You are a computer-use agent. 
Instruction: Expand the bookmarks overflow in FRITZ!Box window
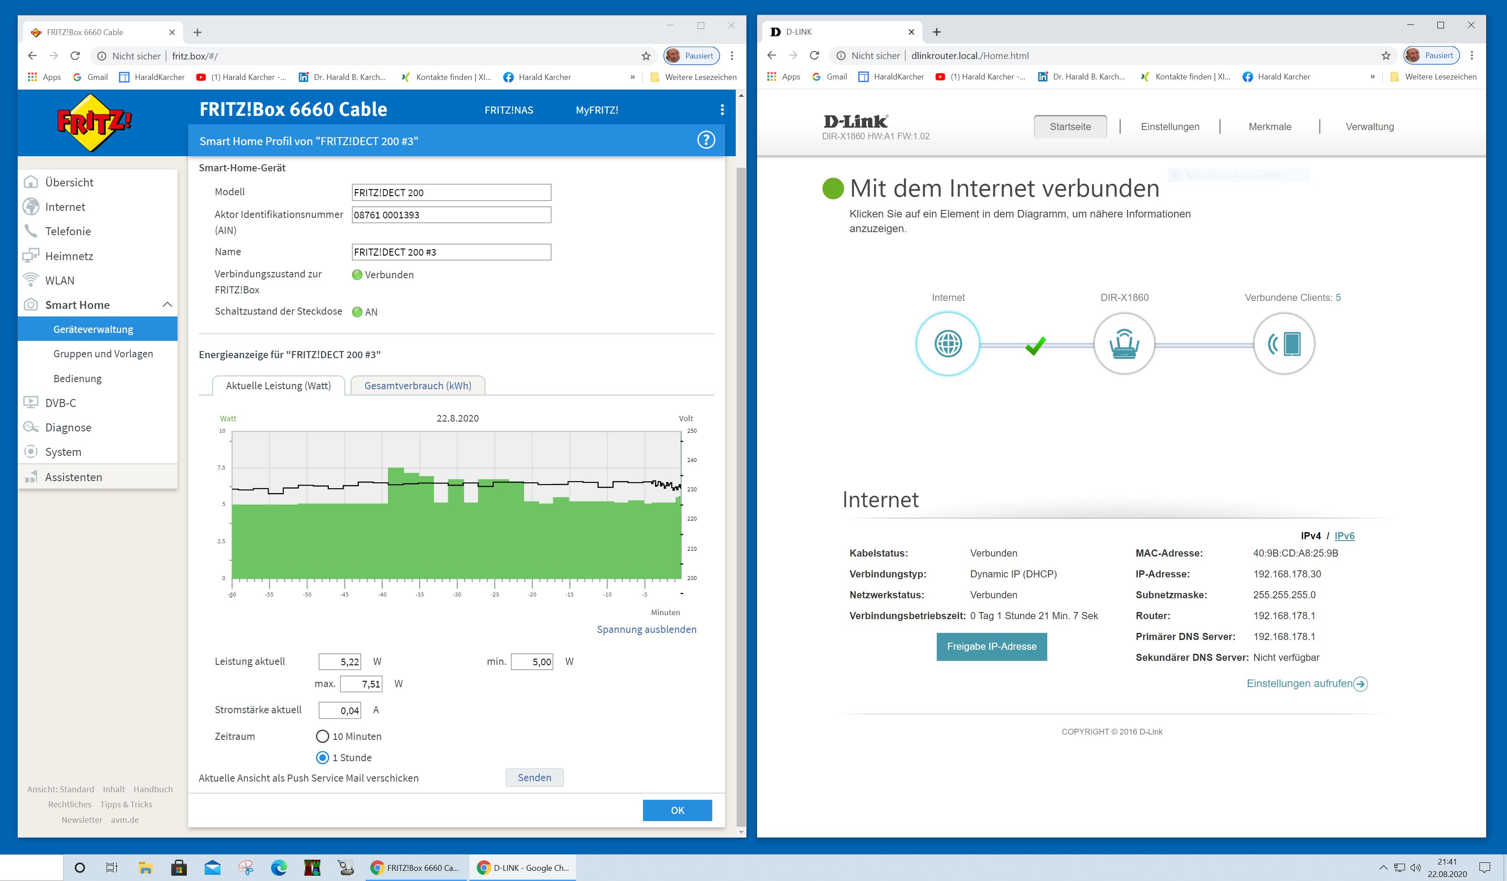(633, 77)
